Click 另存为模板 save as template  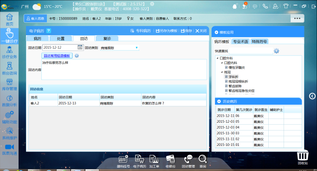167,31
